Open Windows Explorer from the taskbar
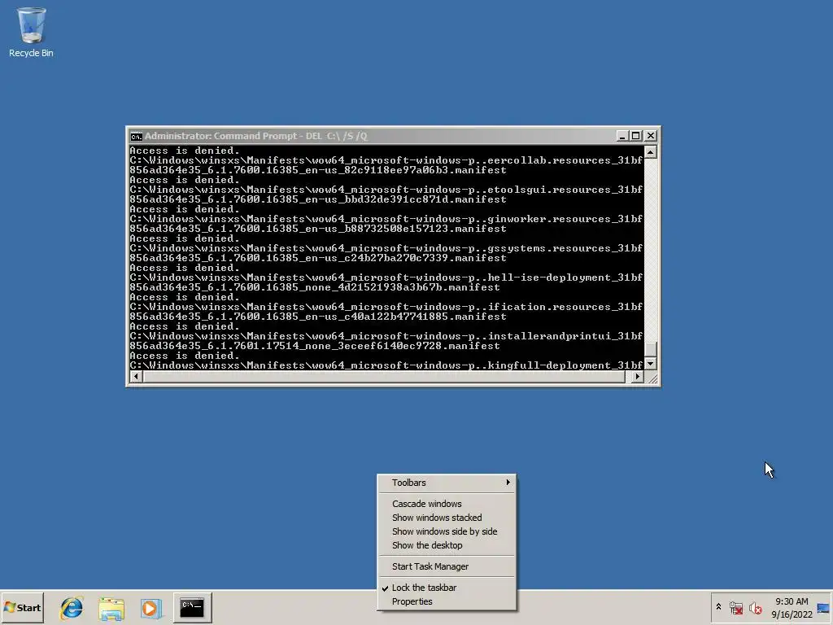The width and height of the screenshot is (833, 625). (x=111, y=607)
